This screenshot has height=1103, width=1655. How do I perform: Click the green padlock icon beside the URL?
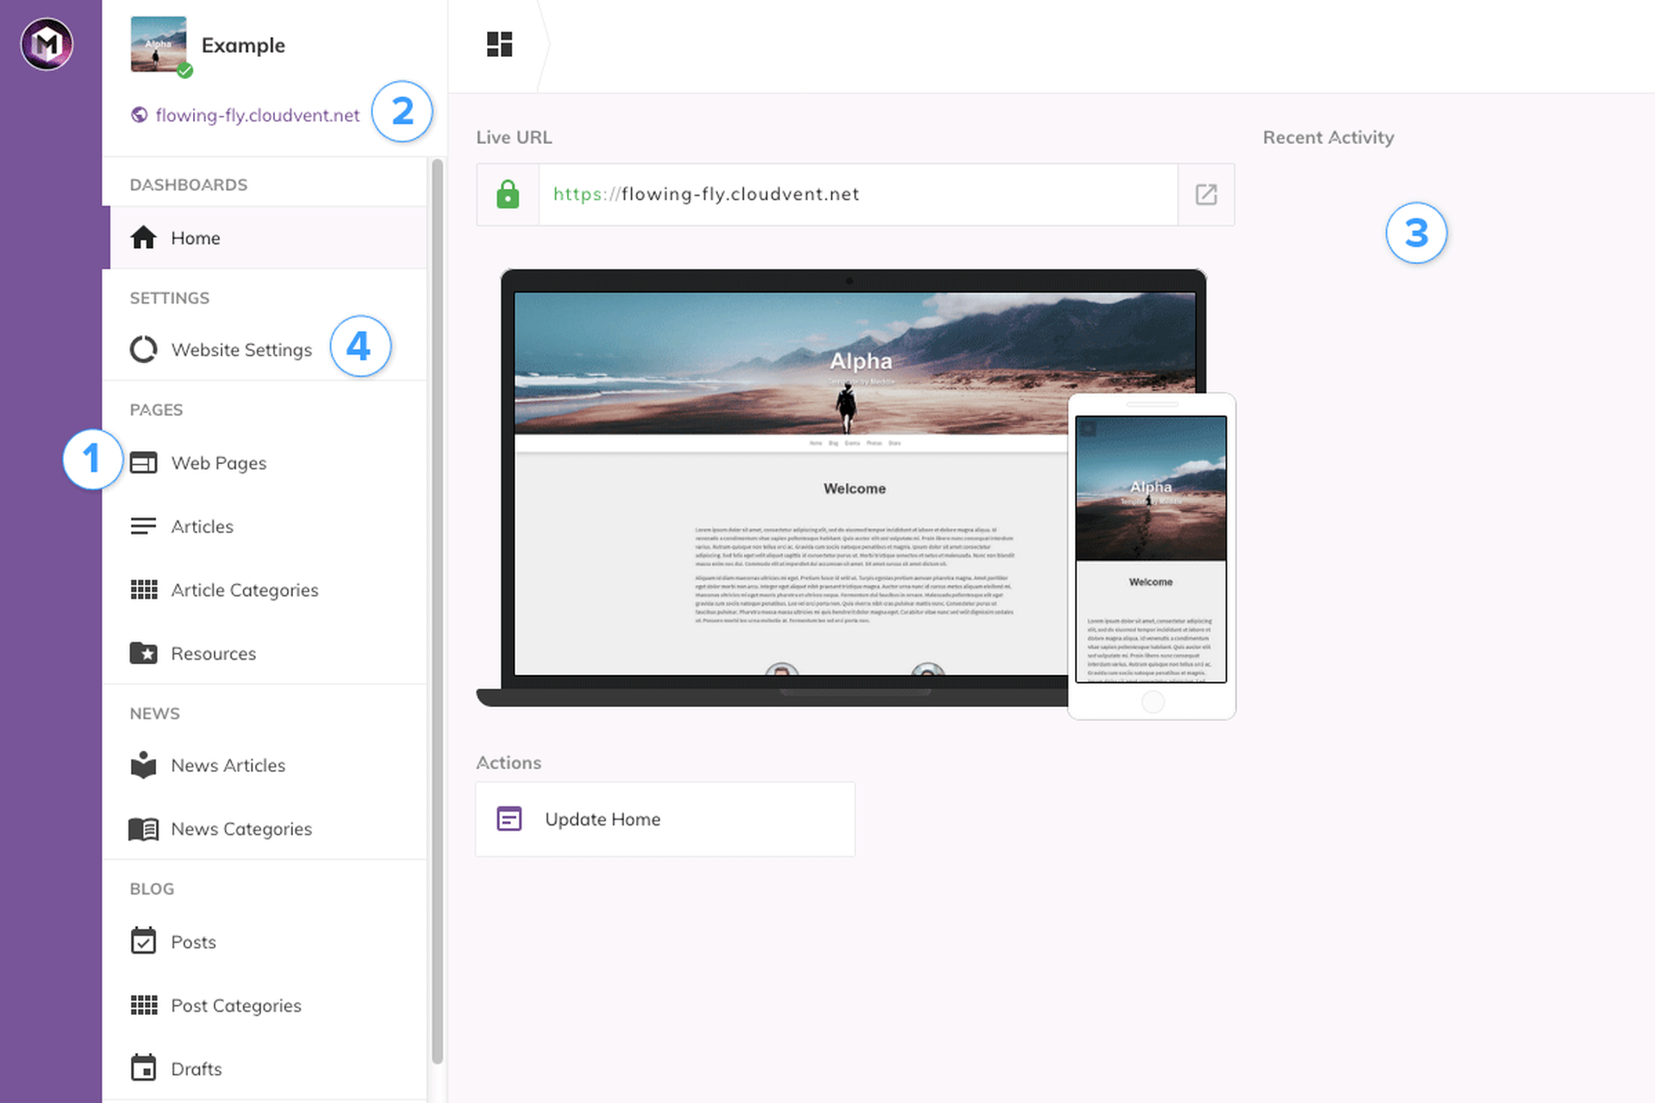click(508, 195)
